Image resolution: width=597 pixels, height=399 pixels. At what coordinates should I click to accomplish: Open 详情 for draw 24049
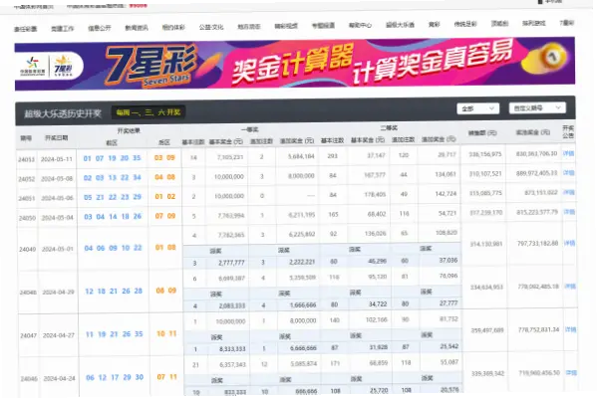569,243
